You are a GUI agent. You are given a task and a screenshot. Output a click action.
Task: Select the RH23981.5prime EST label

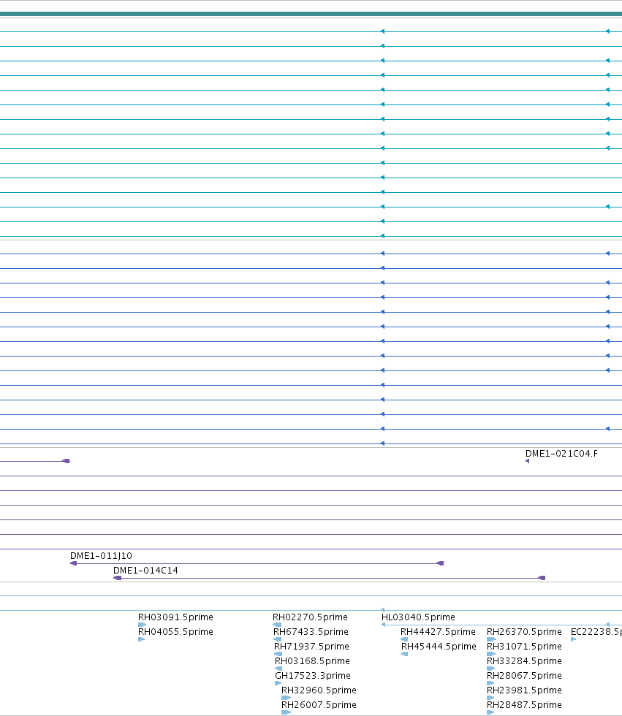(x=524, y=690)
